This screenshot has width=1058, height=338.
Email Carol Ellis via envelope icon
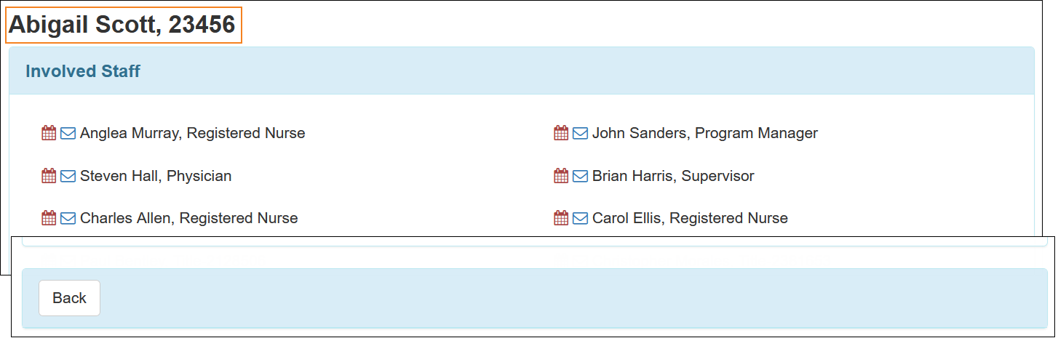(580, 218)
